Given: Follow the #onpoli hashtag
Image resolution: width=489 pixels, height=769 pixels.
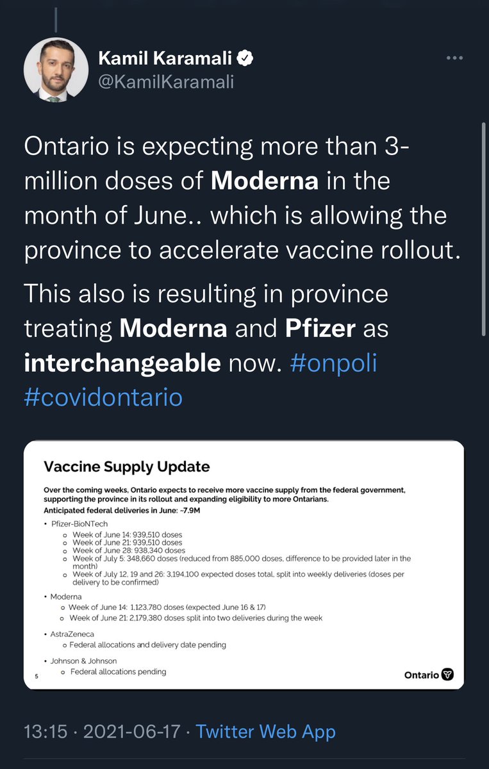Looking at the screenshot, I should (334, 363).
